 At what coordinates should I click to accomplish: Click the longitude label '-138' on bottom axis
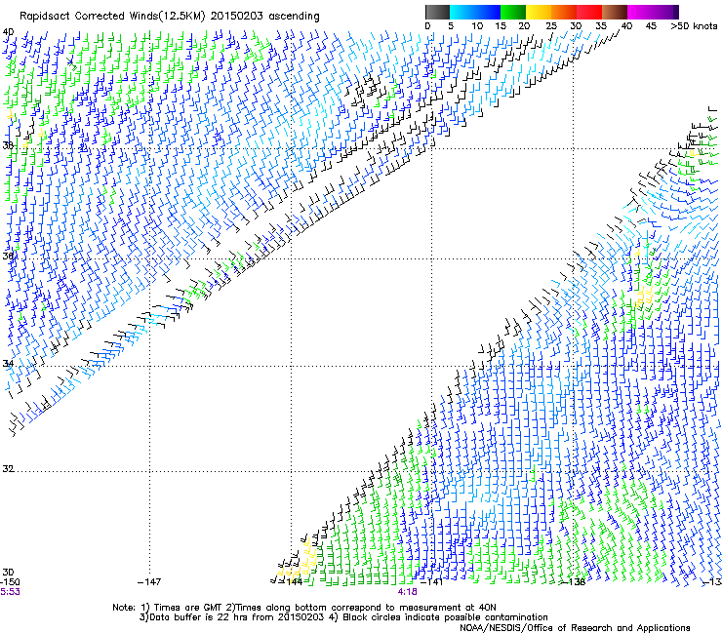pos(574,582)
